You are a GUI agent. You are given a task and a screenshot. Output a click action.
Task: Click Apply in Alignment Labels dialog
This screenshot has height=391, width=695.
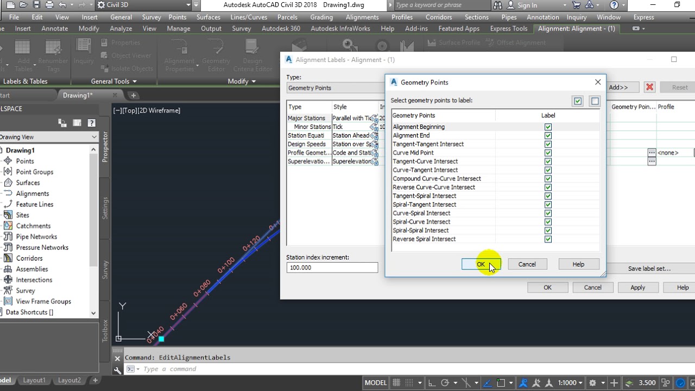click(637, 288)
